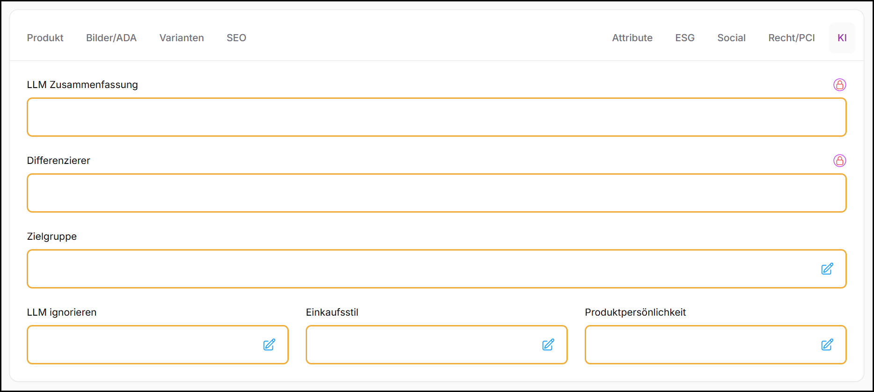Image resolution: width=874 pixels, height=392 pixels.
Task: Click the lock icon beside Differenzierer
Action: (x=839, y=161)
